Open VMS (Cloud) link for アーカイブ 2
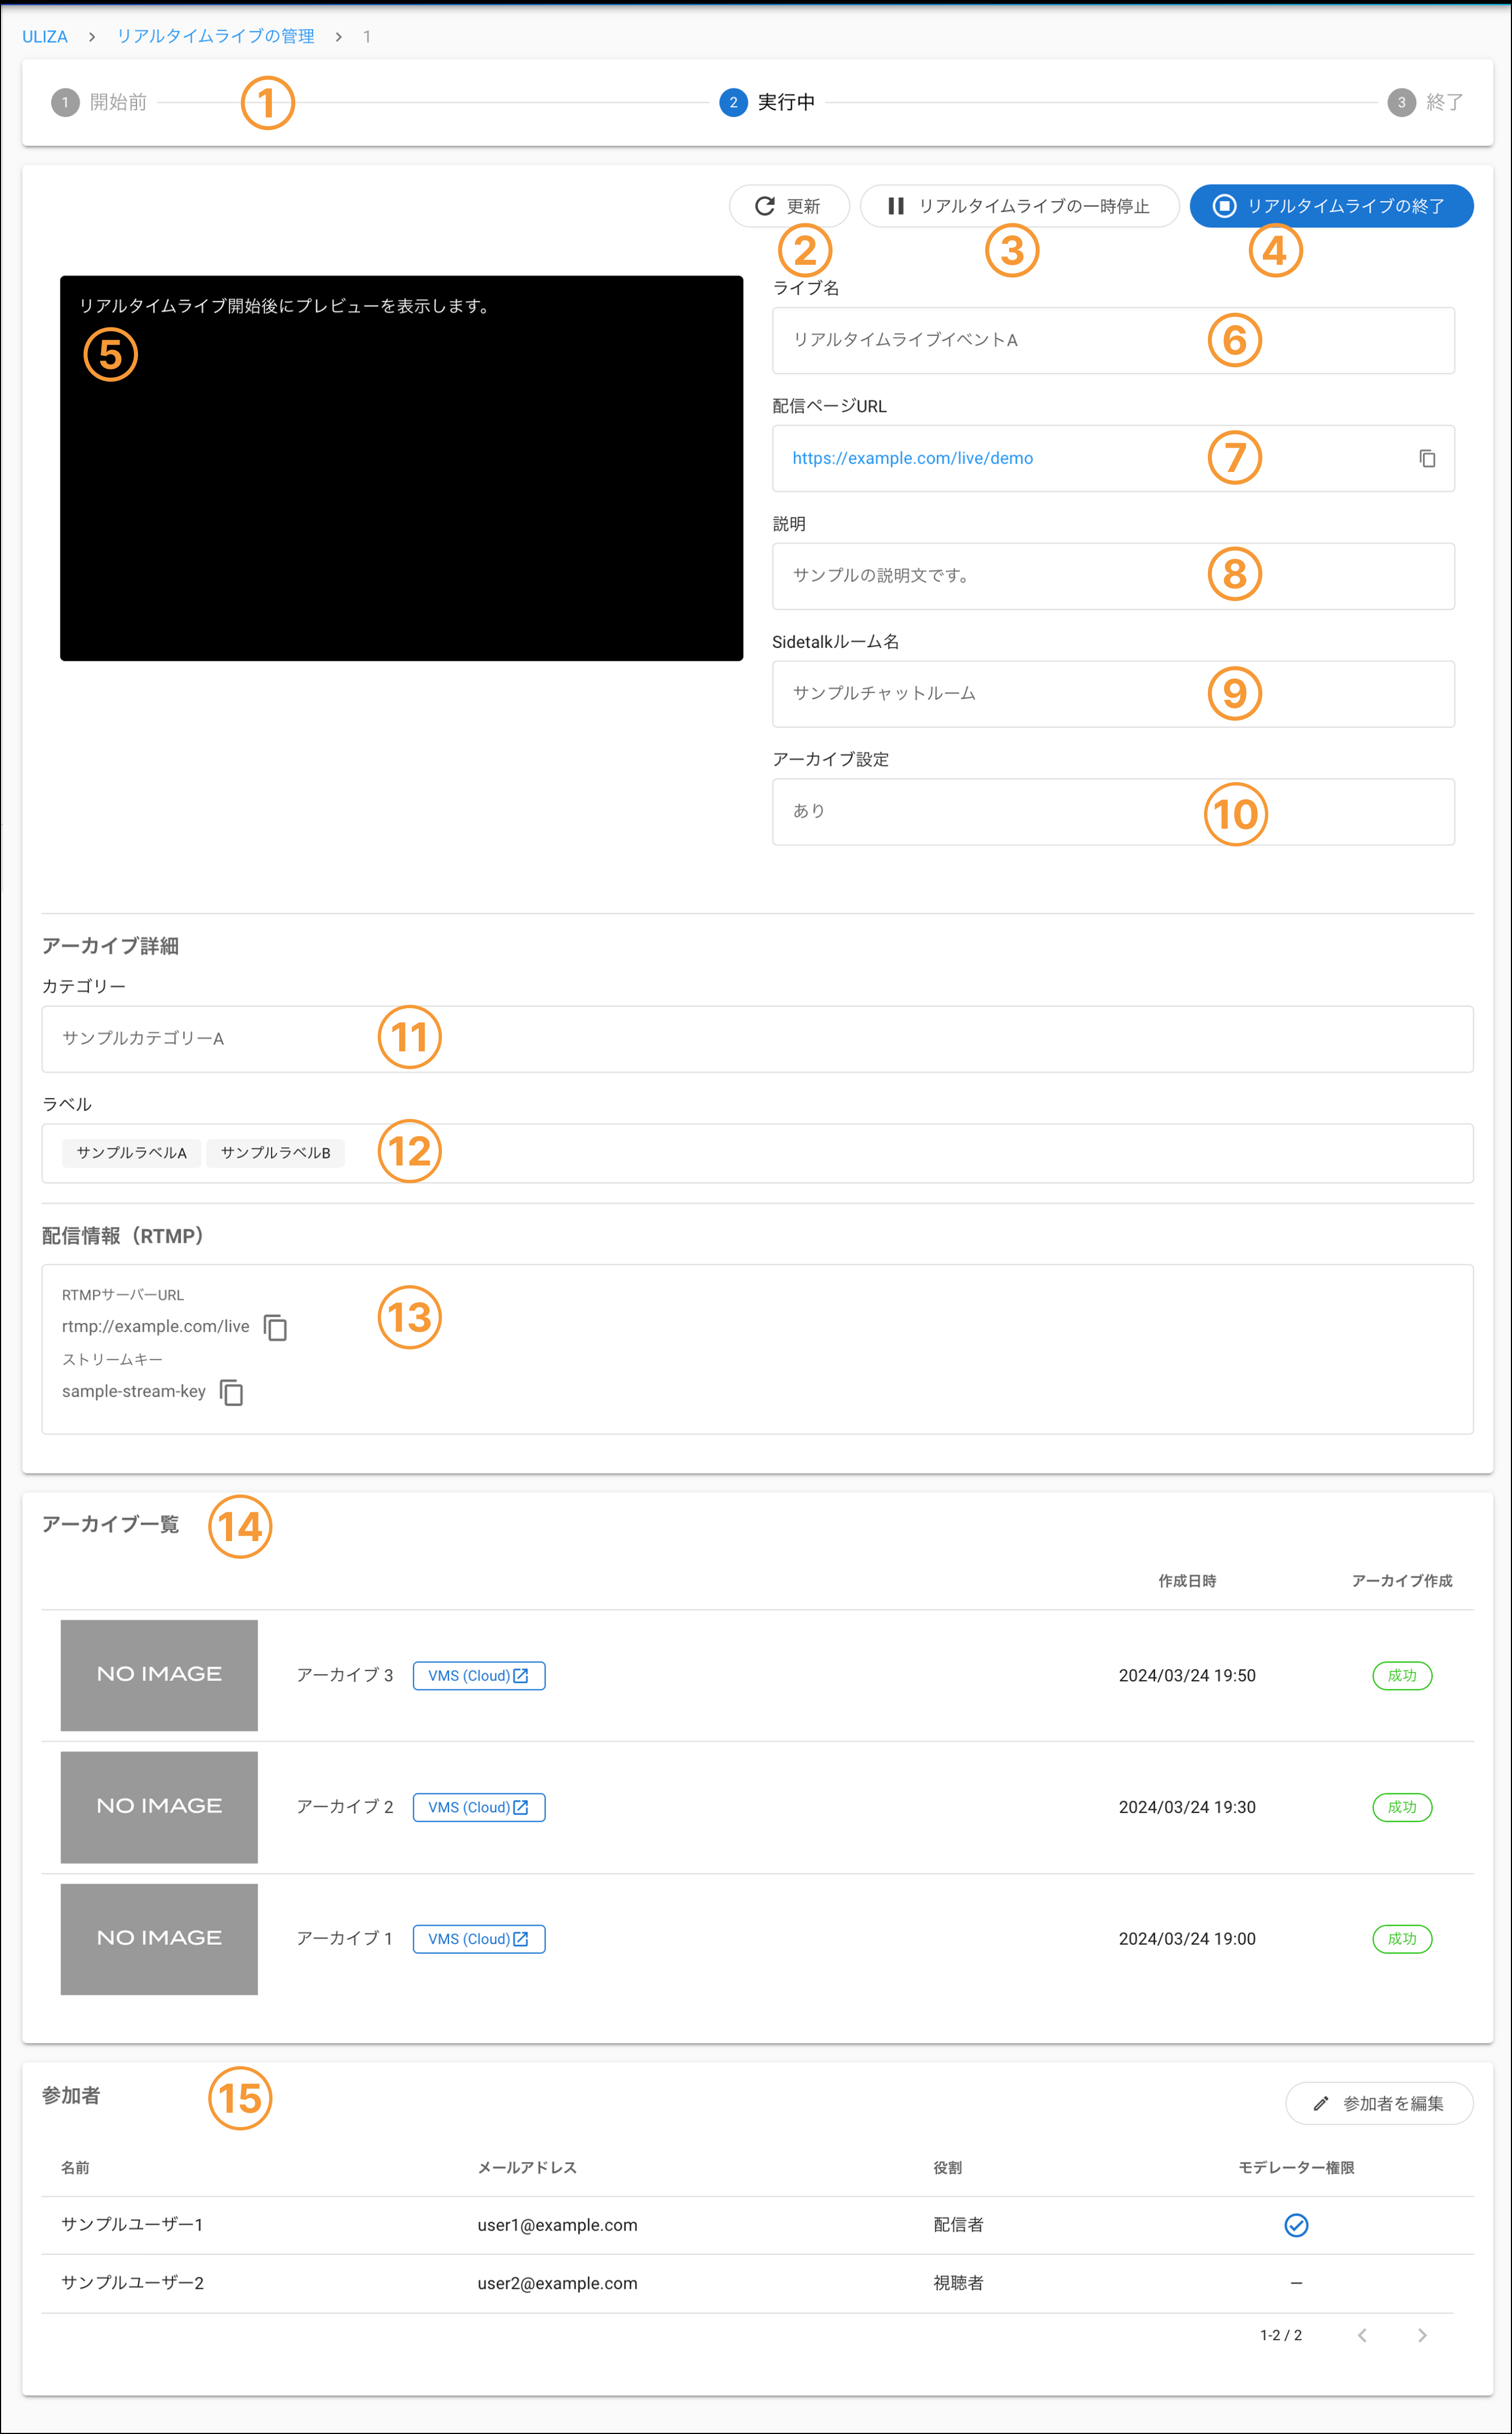The image size is (1512, 2434). tap(478, 1807)
